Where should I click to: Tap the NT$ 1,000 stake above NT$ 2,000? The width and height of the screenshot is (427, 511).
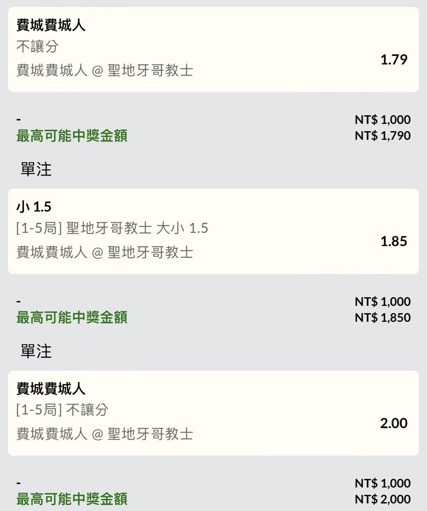(383, 483)
